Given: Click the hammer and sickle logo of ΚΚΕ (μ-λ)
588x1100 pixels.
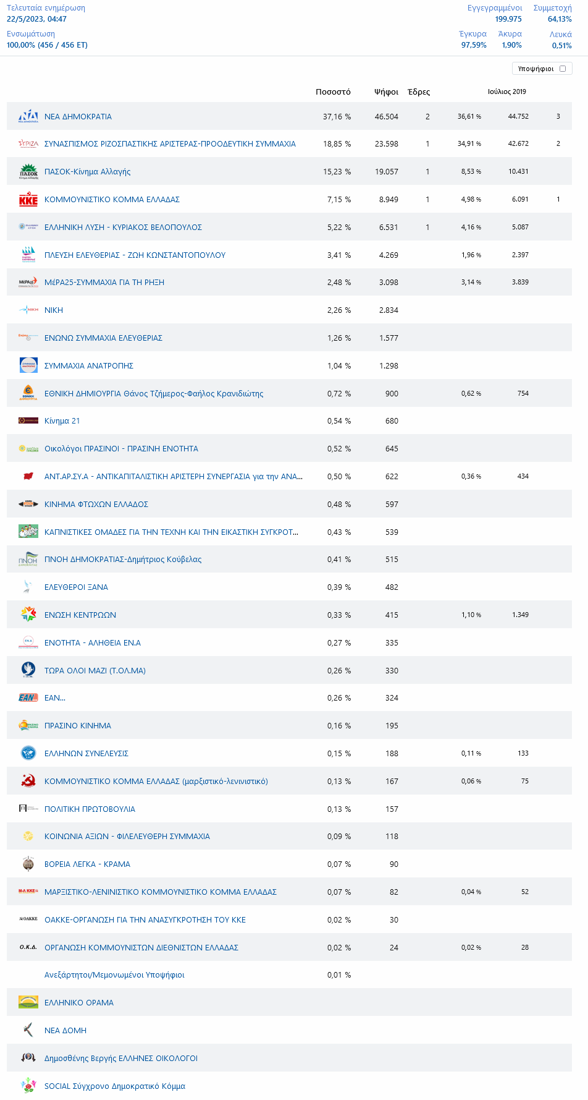Looking at the screenshot, I should tap(28, 781).
